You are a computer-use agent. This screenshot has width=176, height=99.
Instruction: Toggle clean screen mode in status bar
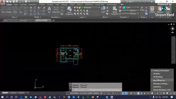(x=171, y=93)
